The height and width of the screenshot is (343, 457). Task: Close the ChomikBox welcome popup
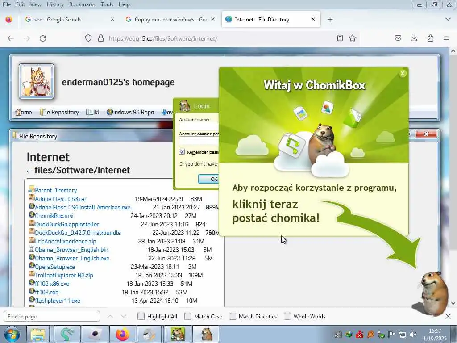pyautogui.click(x=403, y=74)
